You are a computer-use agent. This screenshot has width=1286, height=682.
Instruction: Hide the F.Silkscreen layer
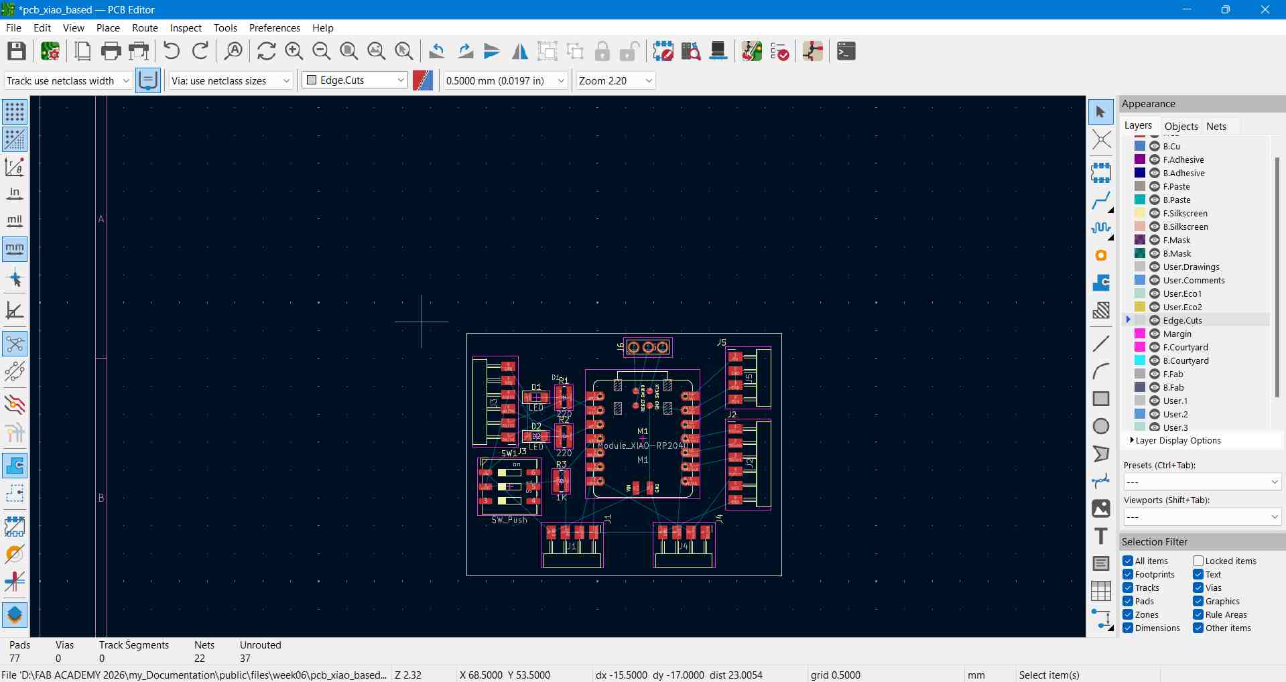click(1154, 213)
